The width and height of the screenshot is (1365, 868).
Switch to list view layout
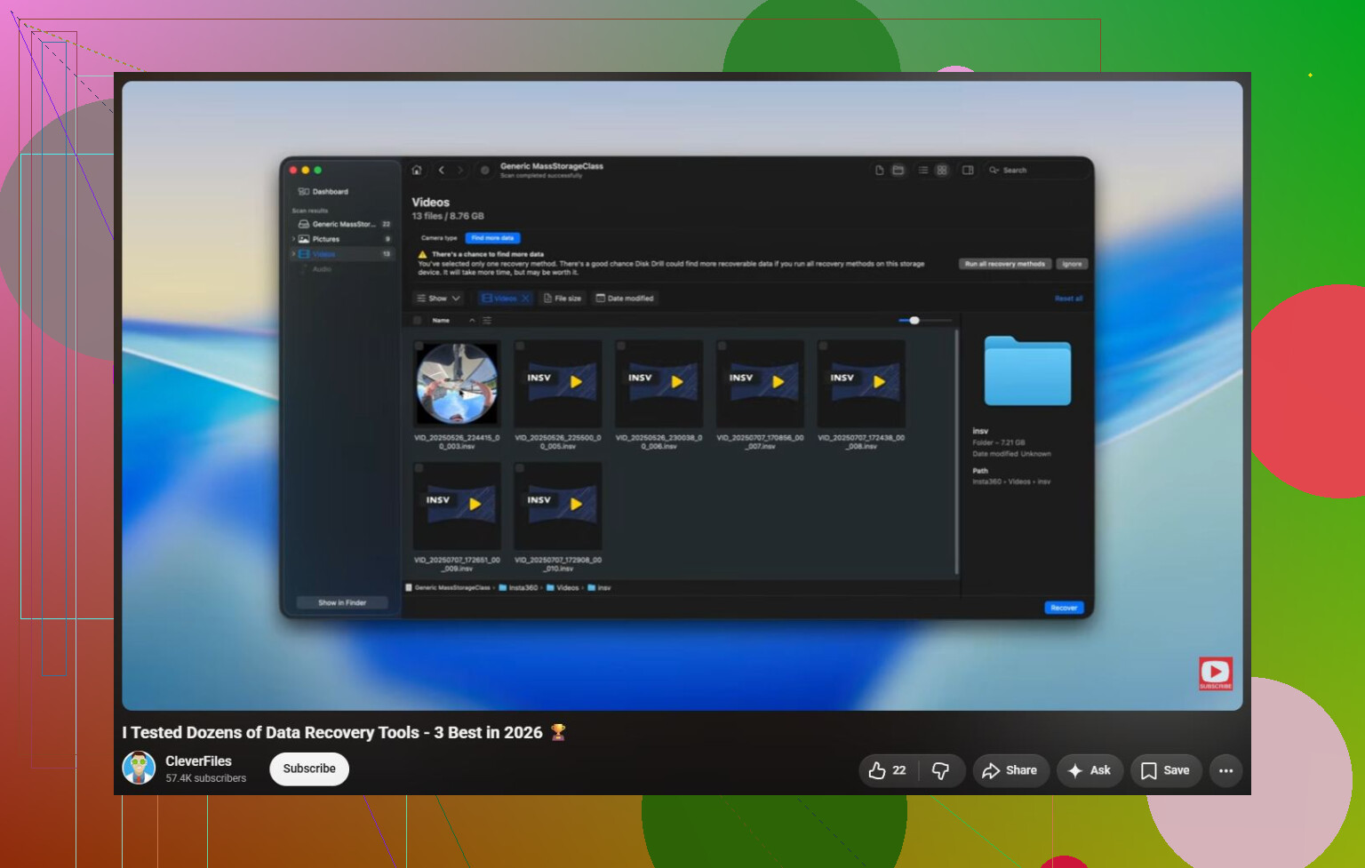click(x=923, y=170)
